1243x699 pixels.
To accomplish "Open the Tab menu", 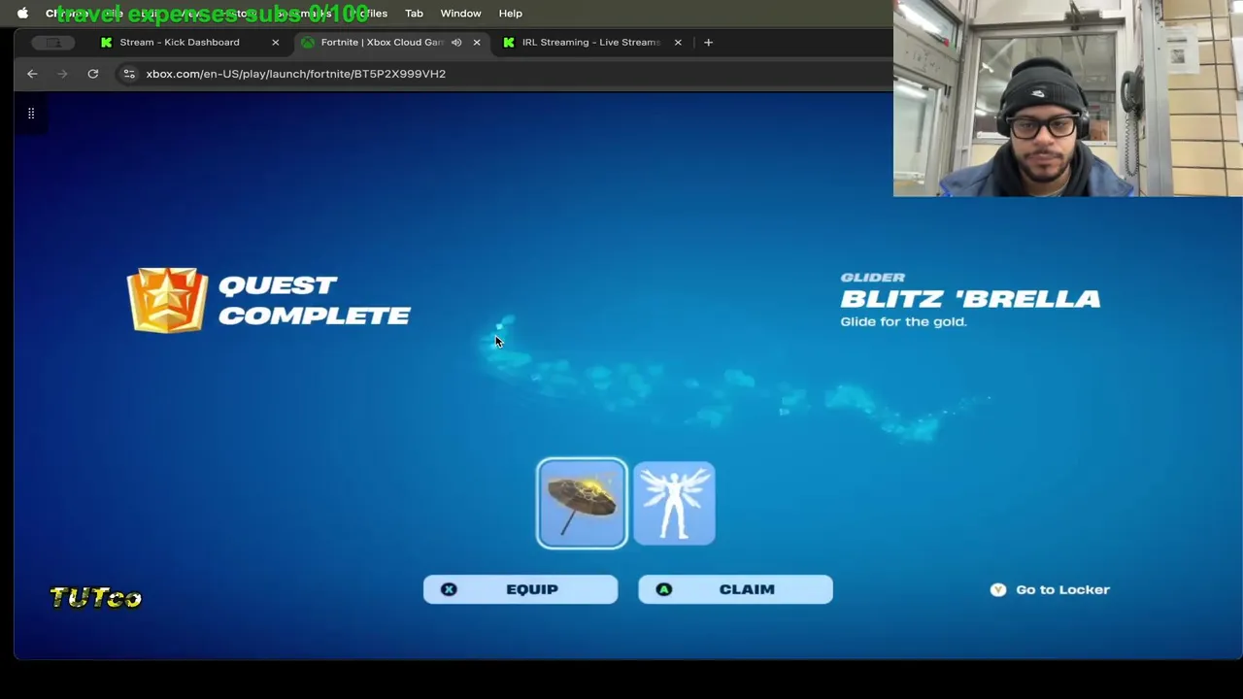I will 414,14.
